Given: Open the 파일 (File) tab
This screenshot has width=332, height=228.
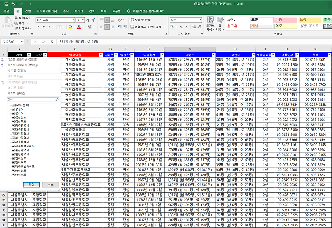Looking at the screenshot, I should tap(7, 11).
